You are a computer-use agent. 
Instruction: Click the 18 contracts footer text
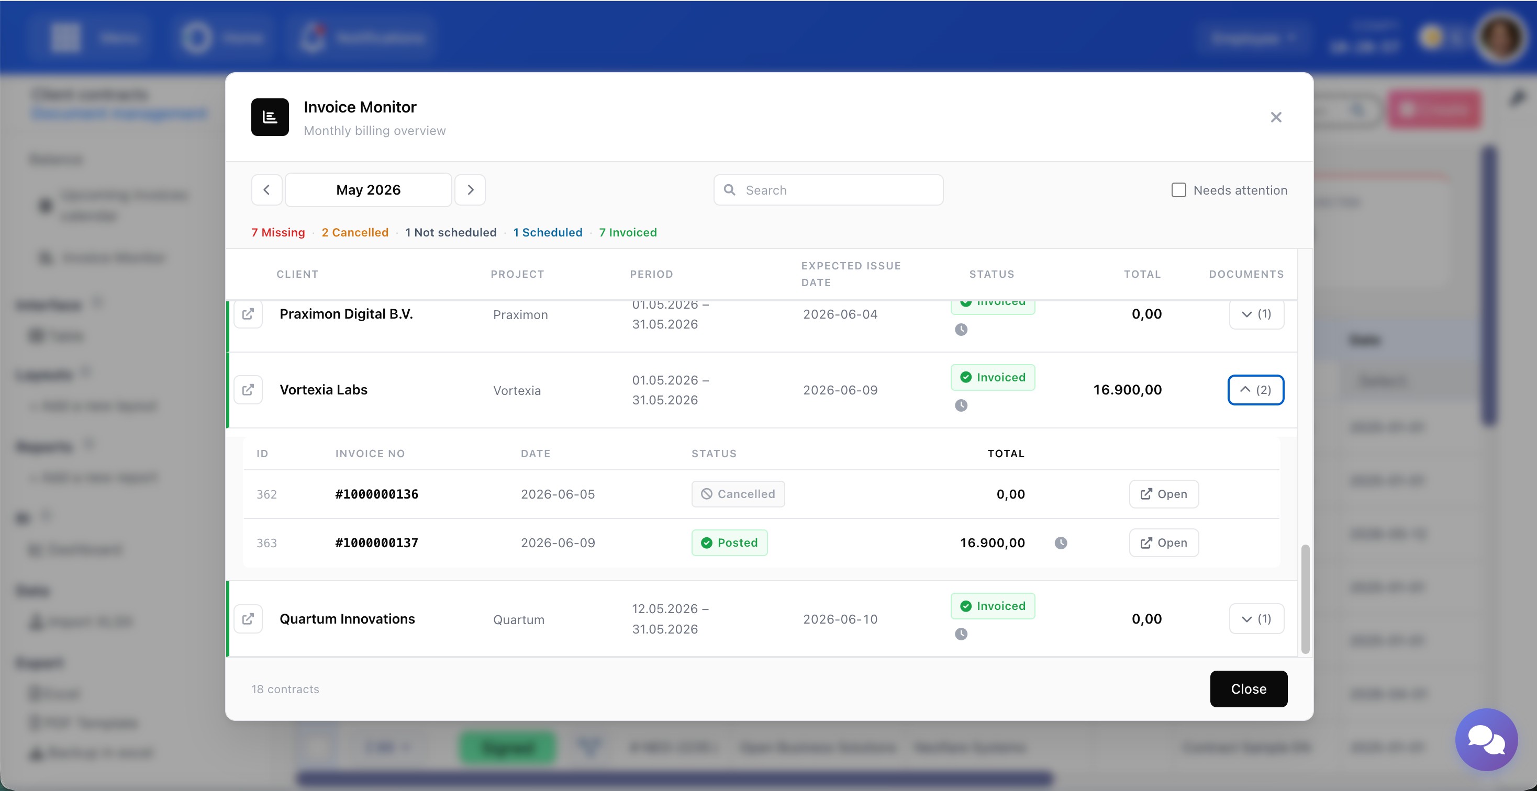tap(285, 689)
